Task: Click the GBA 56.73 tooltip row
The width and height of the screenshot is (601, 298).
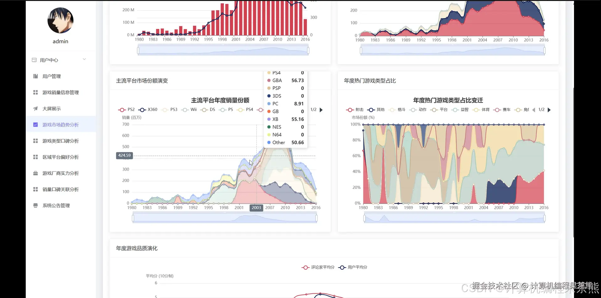Action: 285,80
